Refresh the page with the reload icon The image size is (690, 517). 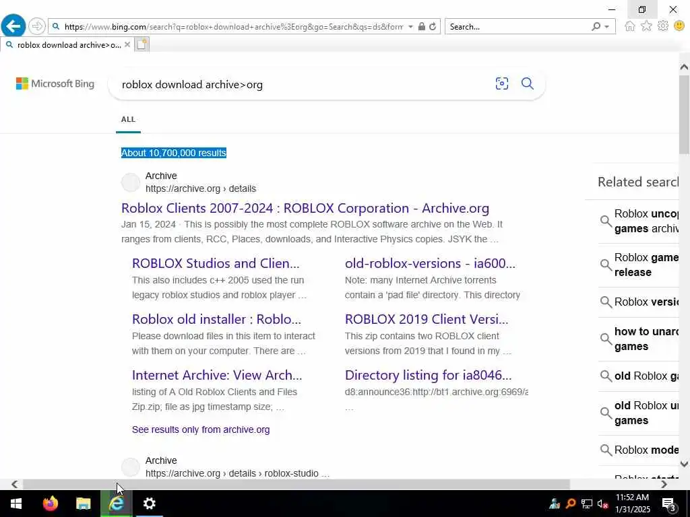[433, 27]
